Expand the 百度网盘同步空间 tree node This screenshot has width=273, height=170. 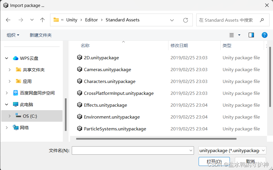tap(7, 93)
